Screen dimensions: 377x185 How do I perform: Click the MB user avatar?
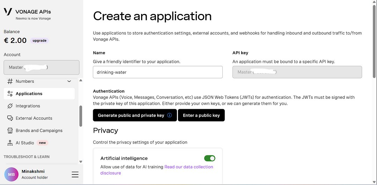tap(11, 175)
